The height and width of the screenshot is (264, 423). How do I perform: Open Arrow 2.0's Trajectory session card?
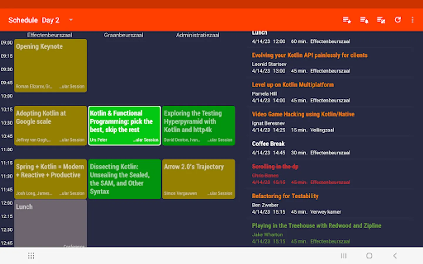199,179
